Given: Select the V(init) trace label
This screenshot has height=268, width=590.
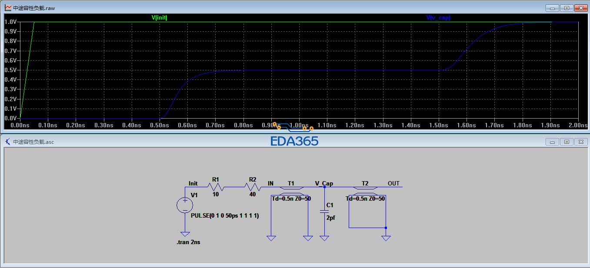Looking at the screenshot, I should tap(159, 18).
